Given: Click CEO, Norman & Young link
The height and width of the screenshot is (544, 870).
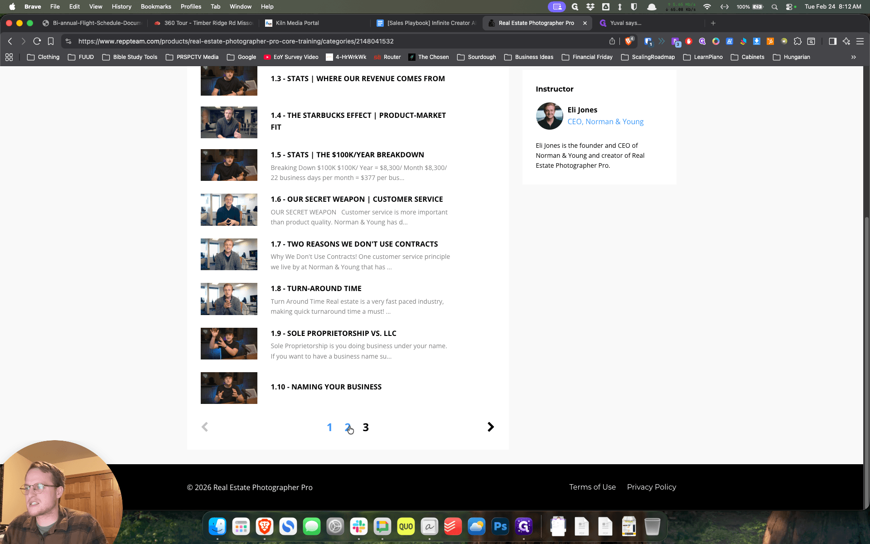Looking at the screenshot, I should point(605,121).
